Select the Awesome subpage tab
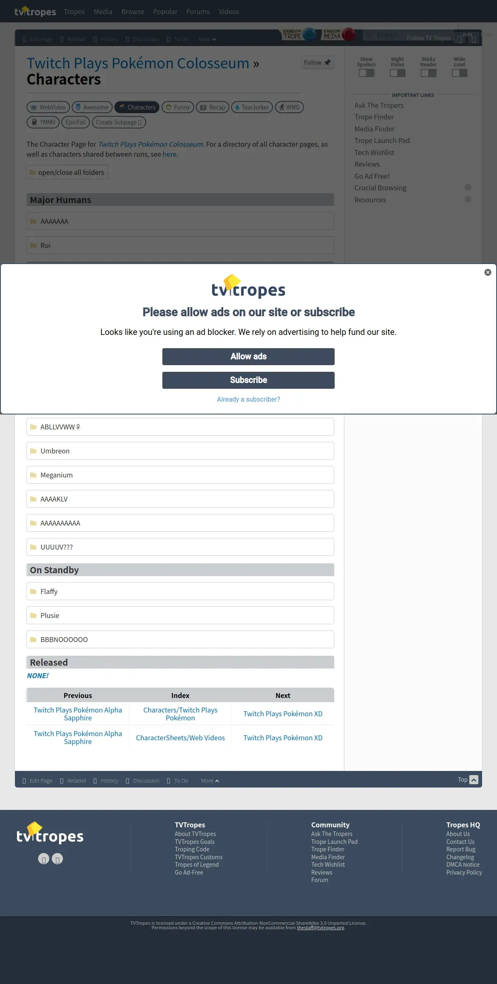Screen dimensions: 497x984 [92, 107]
